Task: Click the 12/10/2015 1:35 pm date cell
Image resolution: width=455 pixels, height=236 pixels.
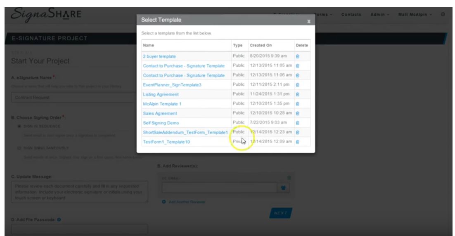Action: point(270,103)
